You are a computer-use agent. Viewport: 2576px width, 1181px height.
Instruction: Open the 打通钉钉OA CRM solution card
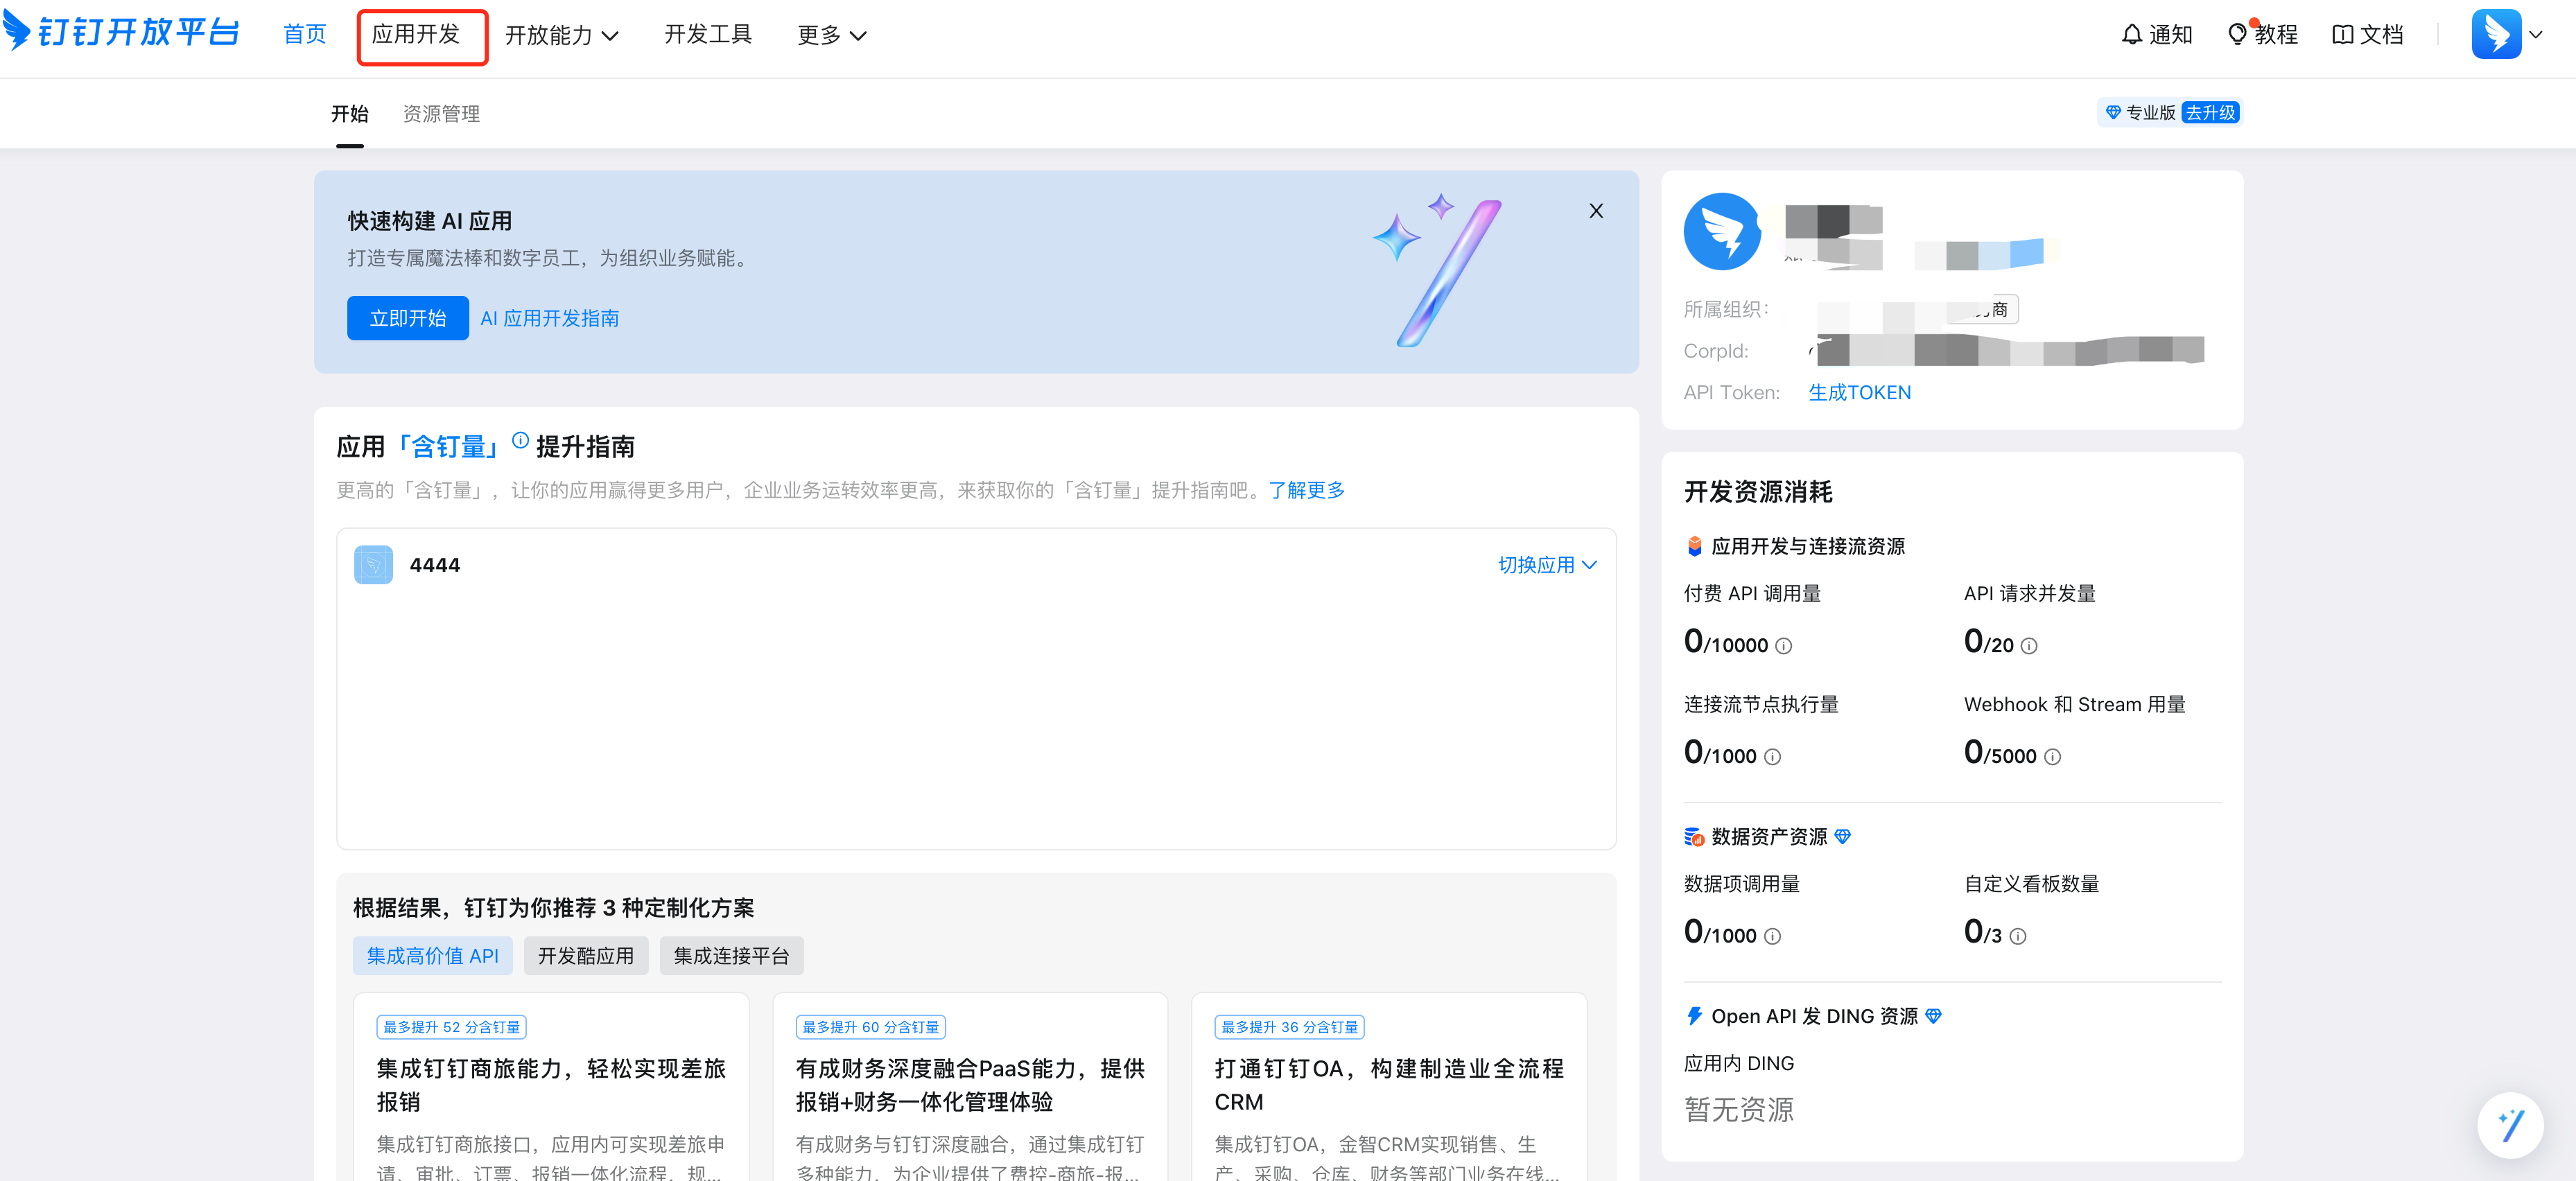pos(1389,1087)
